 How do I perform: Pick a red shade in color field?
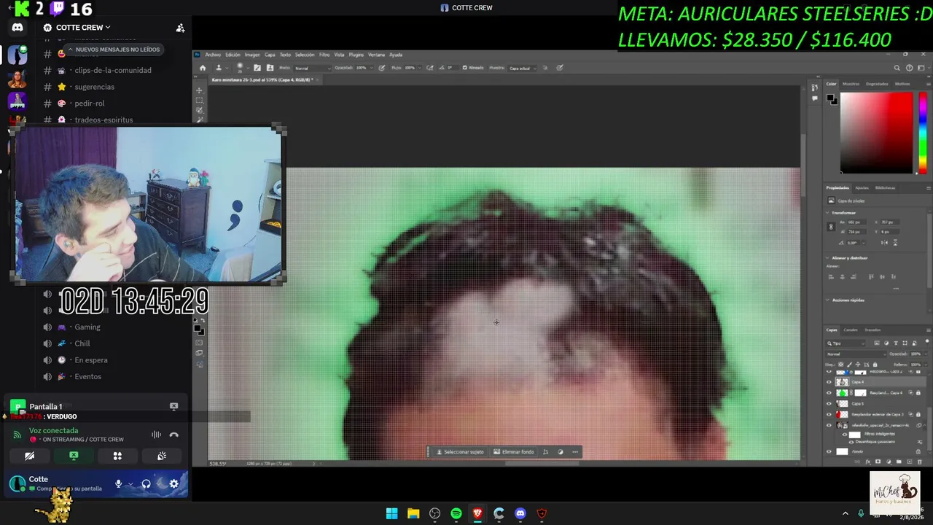876,133
